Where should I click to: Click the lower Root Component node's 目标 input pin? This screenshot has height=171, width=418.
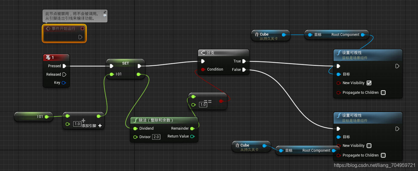click(x=281, y=150)
